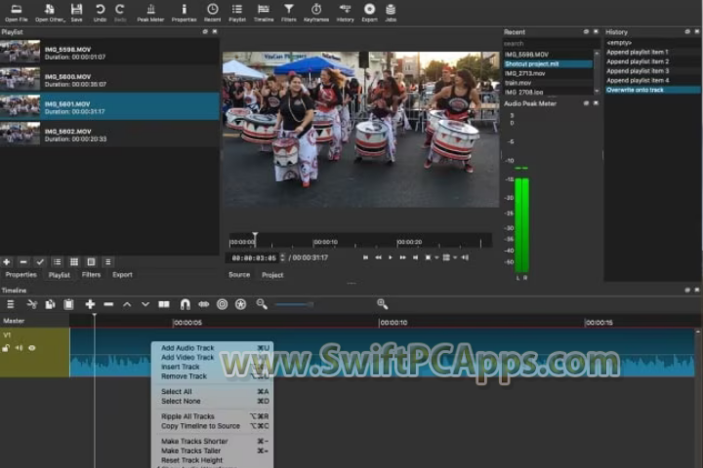Add item to playlist with plus button
The image size is (703, 468).
[7, 262]
